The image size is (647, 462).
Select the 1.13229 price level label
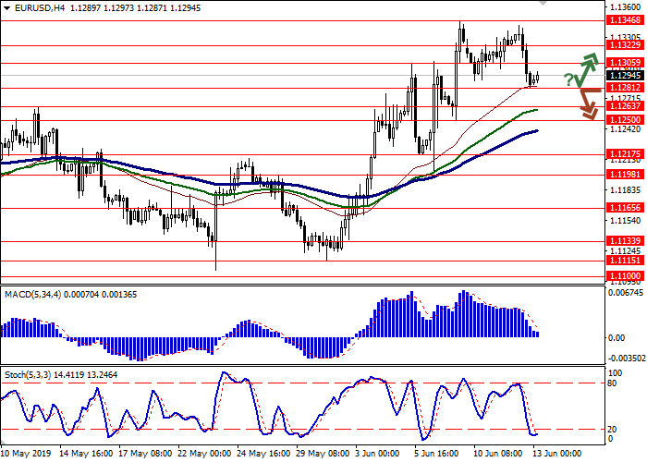622,43
